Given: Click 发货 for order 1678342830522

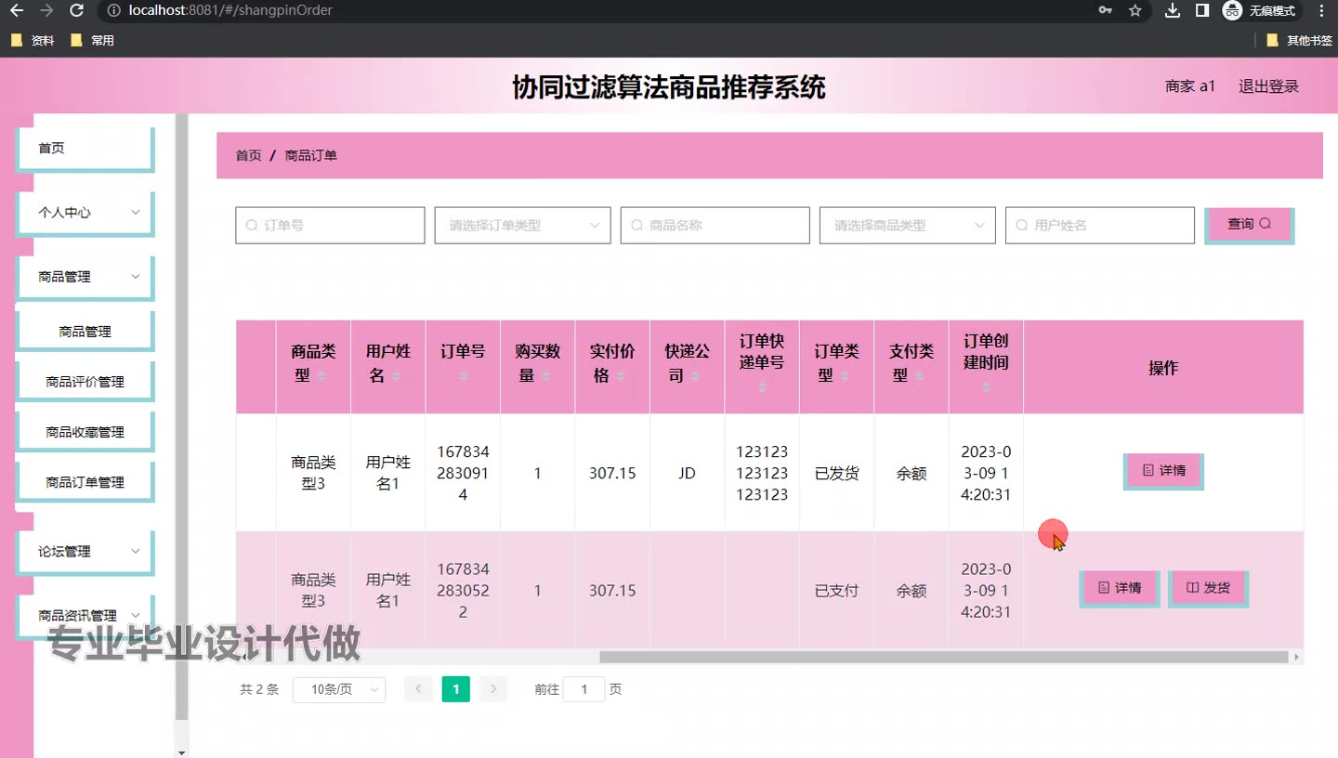Looking at the screenshot, I should point(1208,588).
